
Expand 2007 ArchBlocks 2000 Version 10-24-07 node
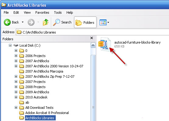[16, 66]
